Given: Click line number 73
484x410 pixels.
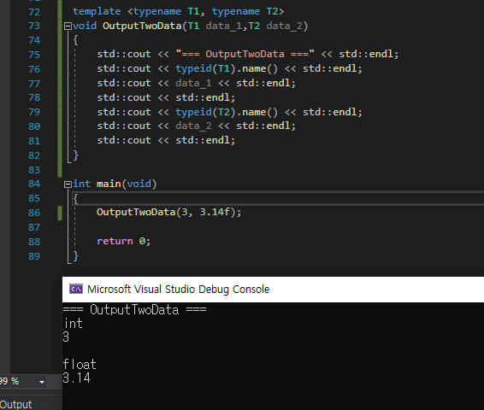Looking at the screenshot, I should pyautogui.click(x=34, y=26).
